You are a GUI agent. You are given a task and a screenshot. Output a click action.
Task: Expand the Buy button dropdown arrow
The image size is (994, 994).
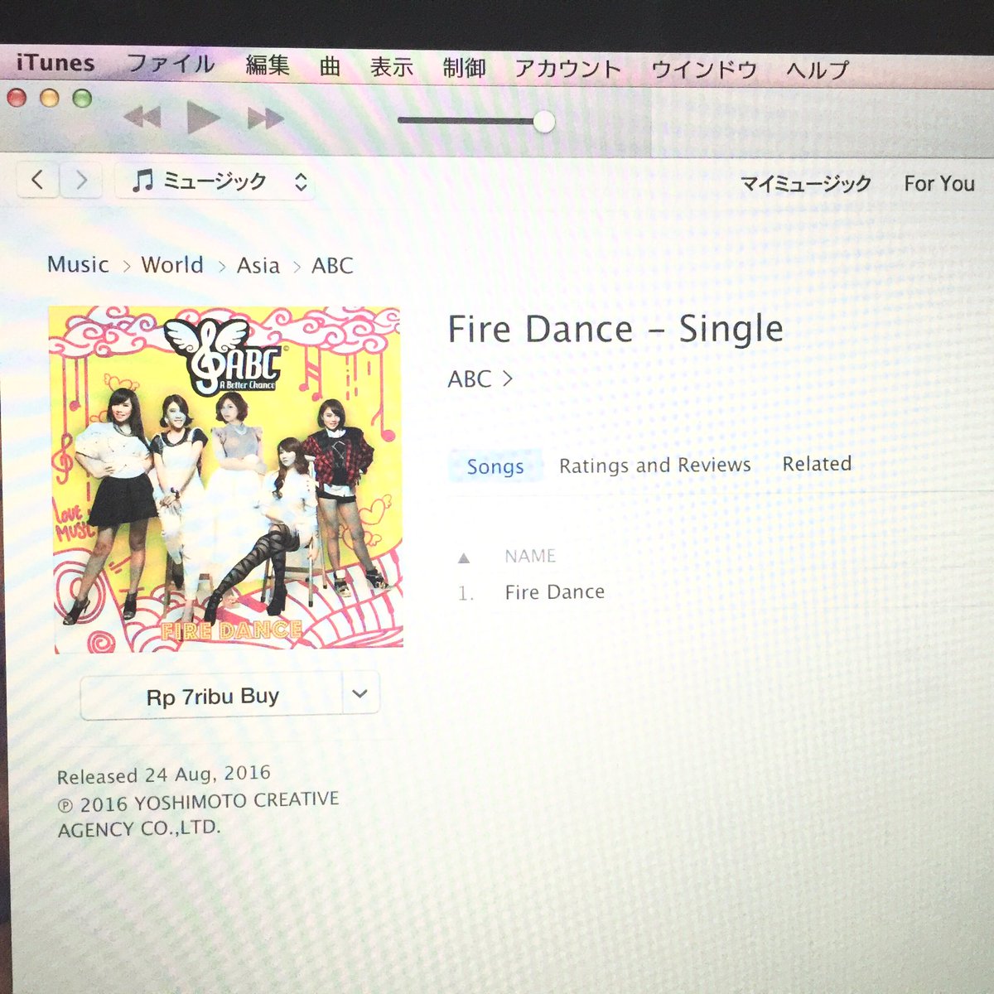click(360, 694)
